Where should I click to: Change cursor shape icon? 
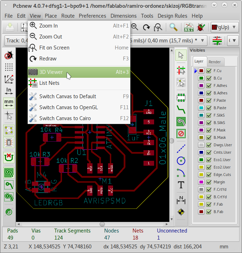click(9, 115)
